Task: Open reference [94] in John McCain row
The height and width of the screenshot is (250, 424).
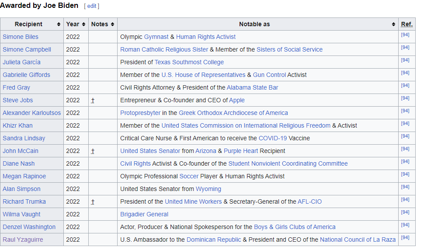Action: point(405,149)
